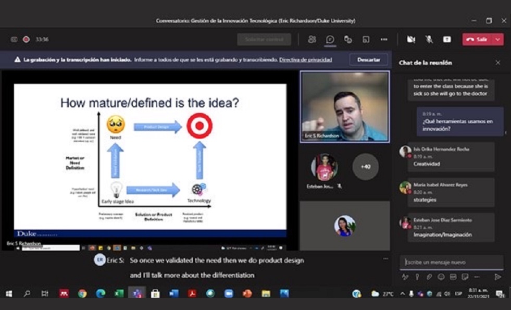Open more options in the chat composer
The height and width of the screenshot is (310, 511).
click(477, 277)
